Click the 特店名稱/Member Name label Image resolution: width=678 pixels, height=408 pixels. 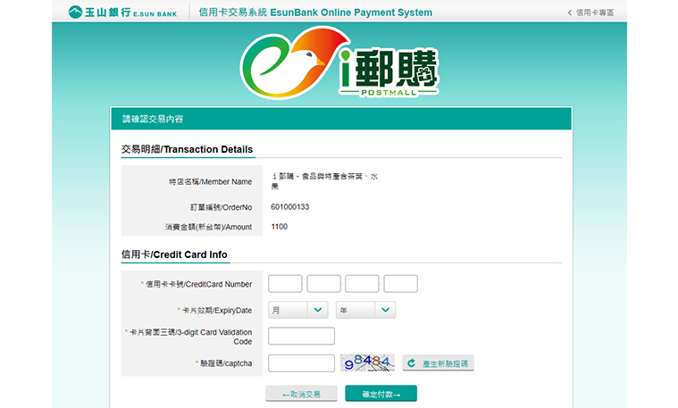click(210, 182)
